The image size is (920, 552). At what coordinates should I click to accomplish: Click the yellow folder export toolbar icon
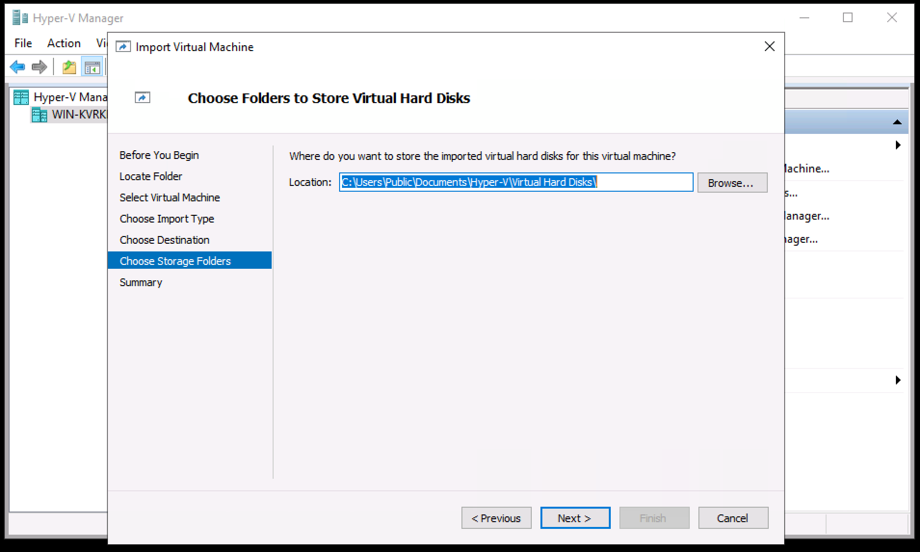coord(68,66)
